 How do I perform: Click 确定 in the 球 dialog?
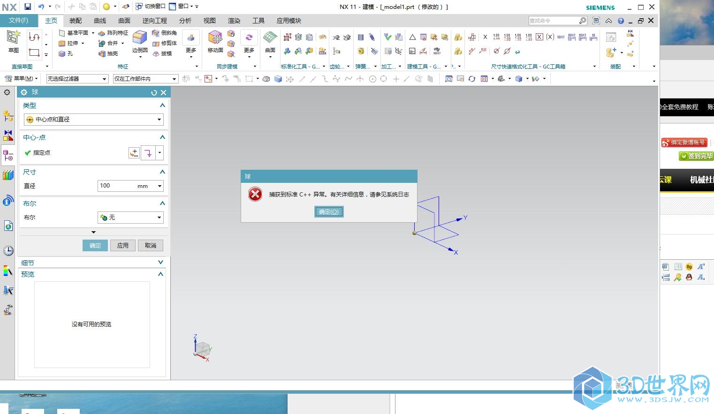pos(95,245)
